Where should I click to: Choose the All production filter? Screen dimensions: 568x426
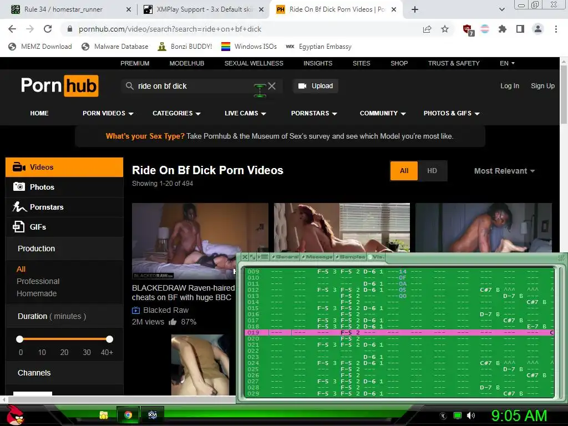point(21,269)
